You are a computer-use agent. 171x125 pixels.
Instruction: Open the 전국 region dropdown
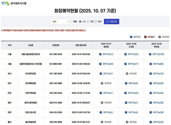point(60,21)
